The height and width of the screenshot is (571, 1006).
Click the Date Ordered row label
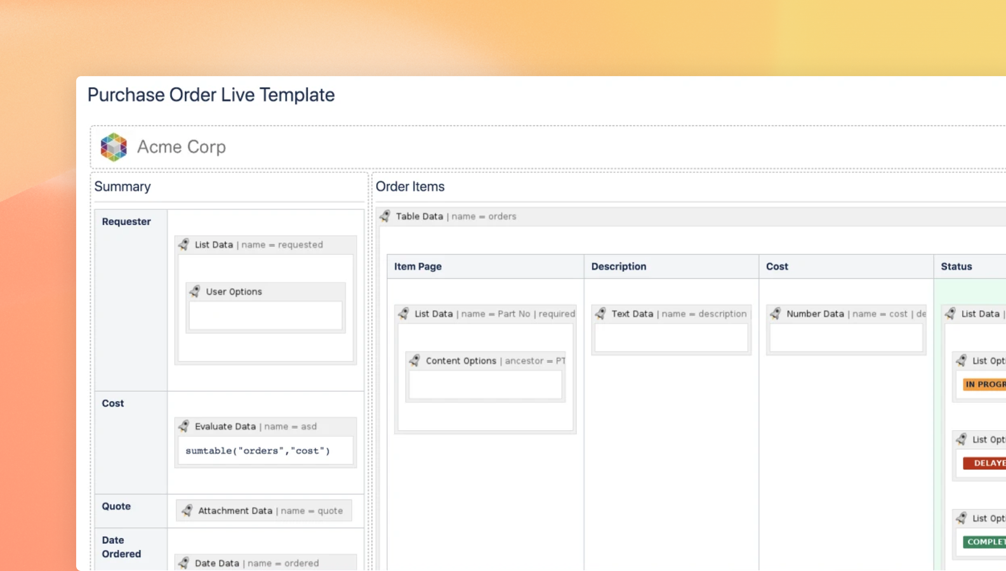pyautogui.click(x=121, y=547)
